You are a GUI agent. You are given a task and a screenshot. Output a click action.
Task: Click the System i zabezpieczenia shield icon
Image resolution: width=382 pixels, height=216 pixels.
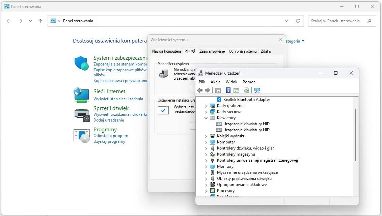[81, 63]
